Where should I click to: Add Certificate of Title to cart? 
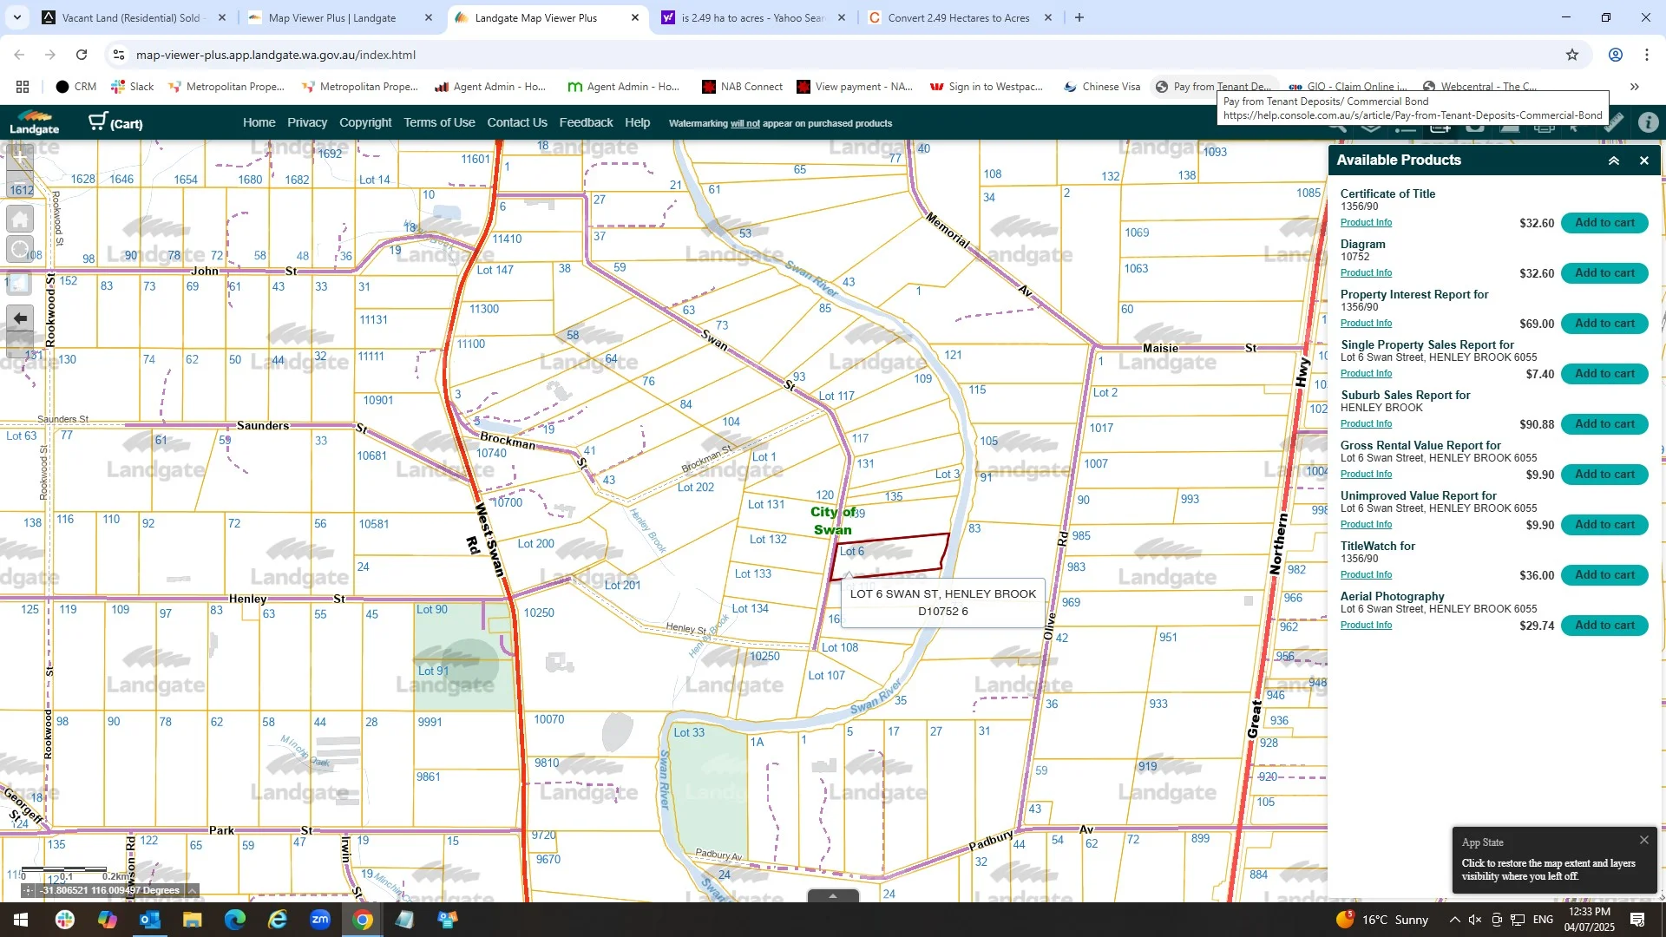[1604, 223]
